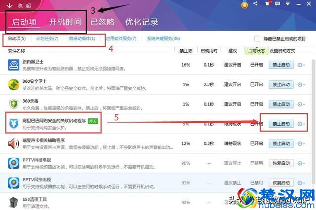
Task: Sort by the 启动用时 column header
Action: click(x=209, y=51)
